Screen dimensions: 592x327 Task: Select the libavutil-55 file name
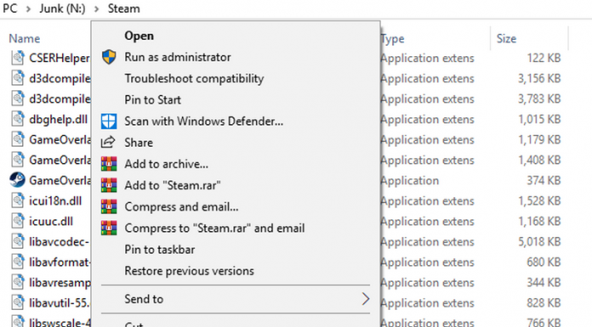coord(60,302)
